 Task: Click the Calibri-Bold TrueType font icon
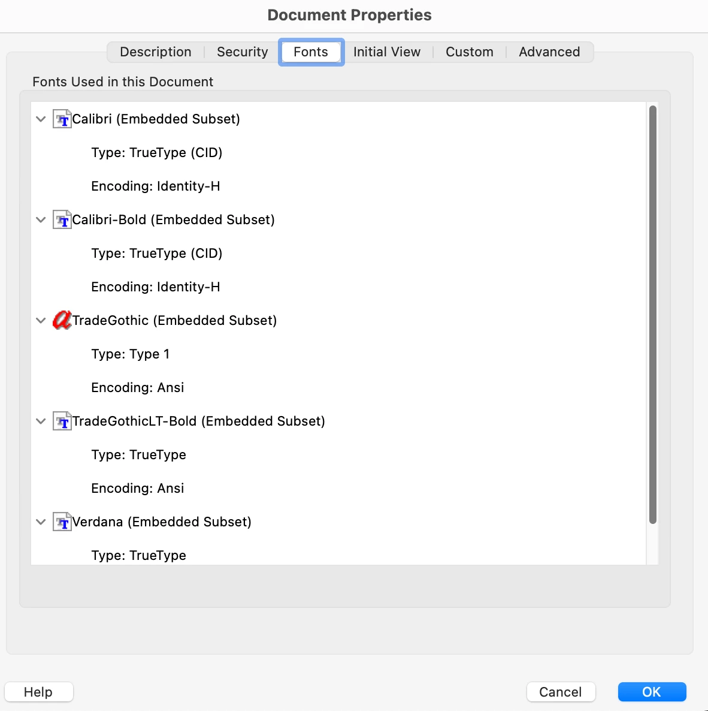[62, 219]
